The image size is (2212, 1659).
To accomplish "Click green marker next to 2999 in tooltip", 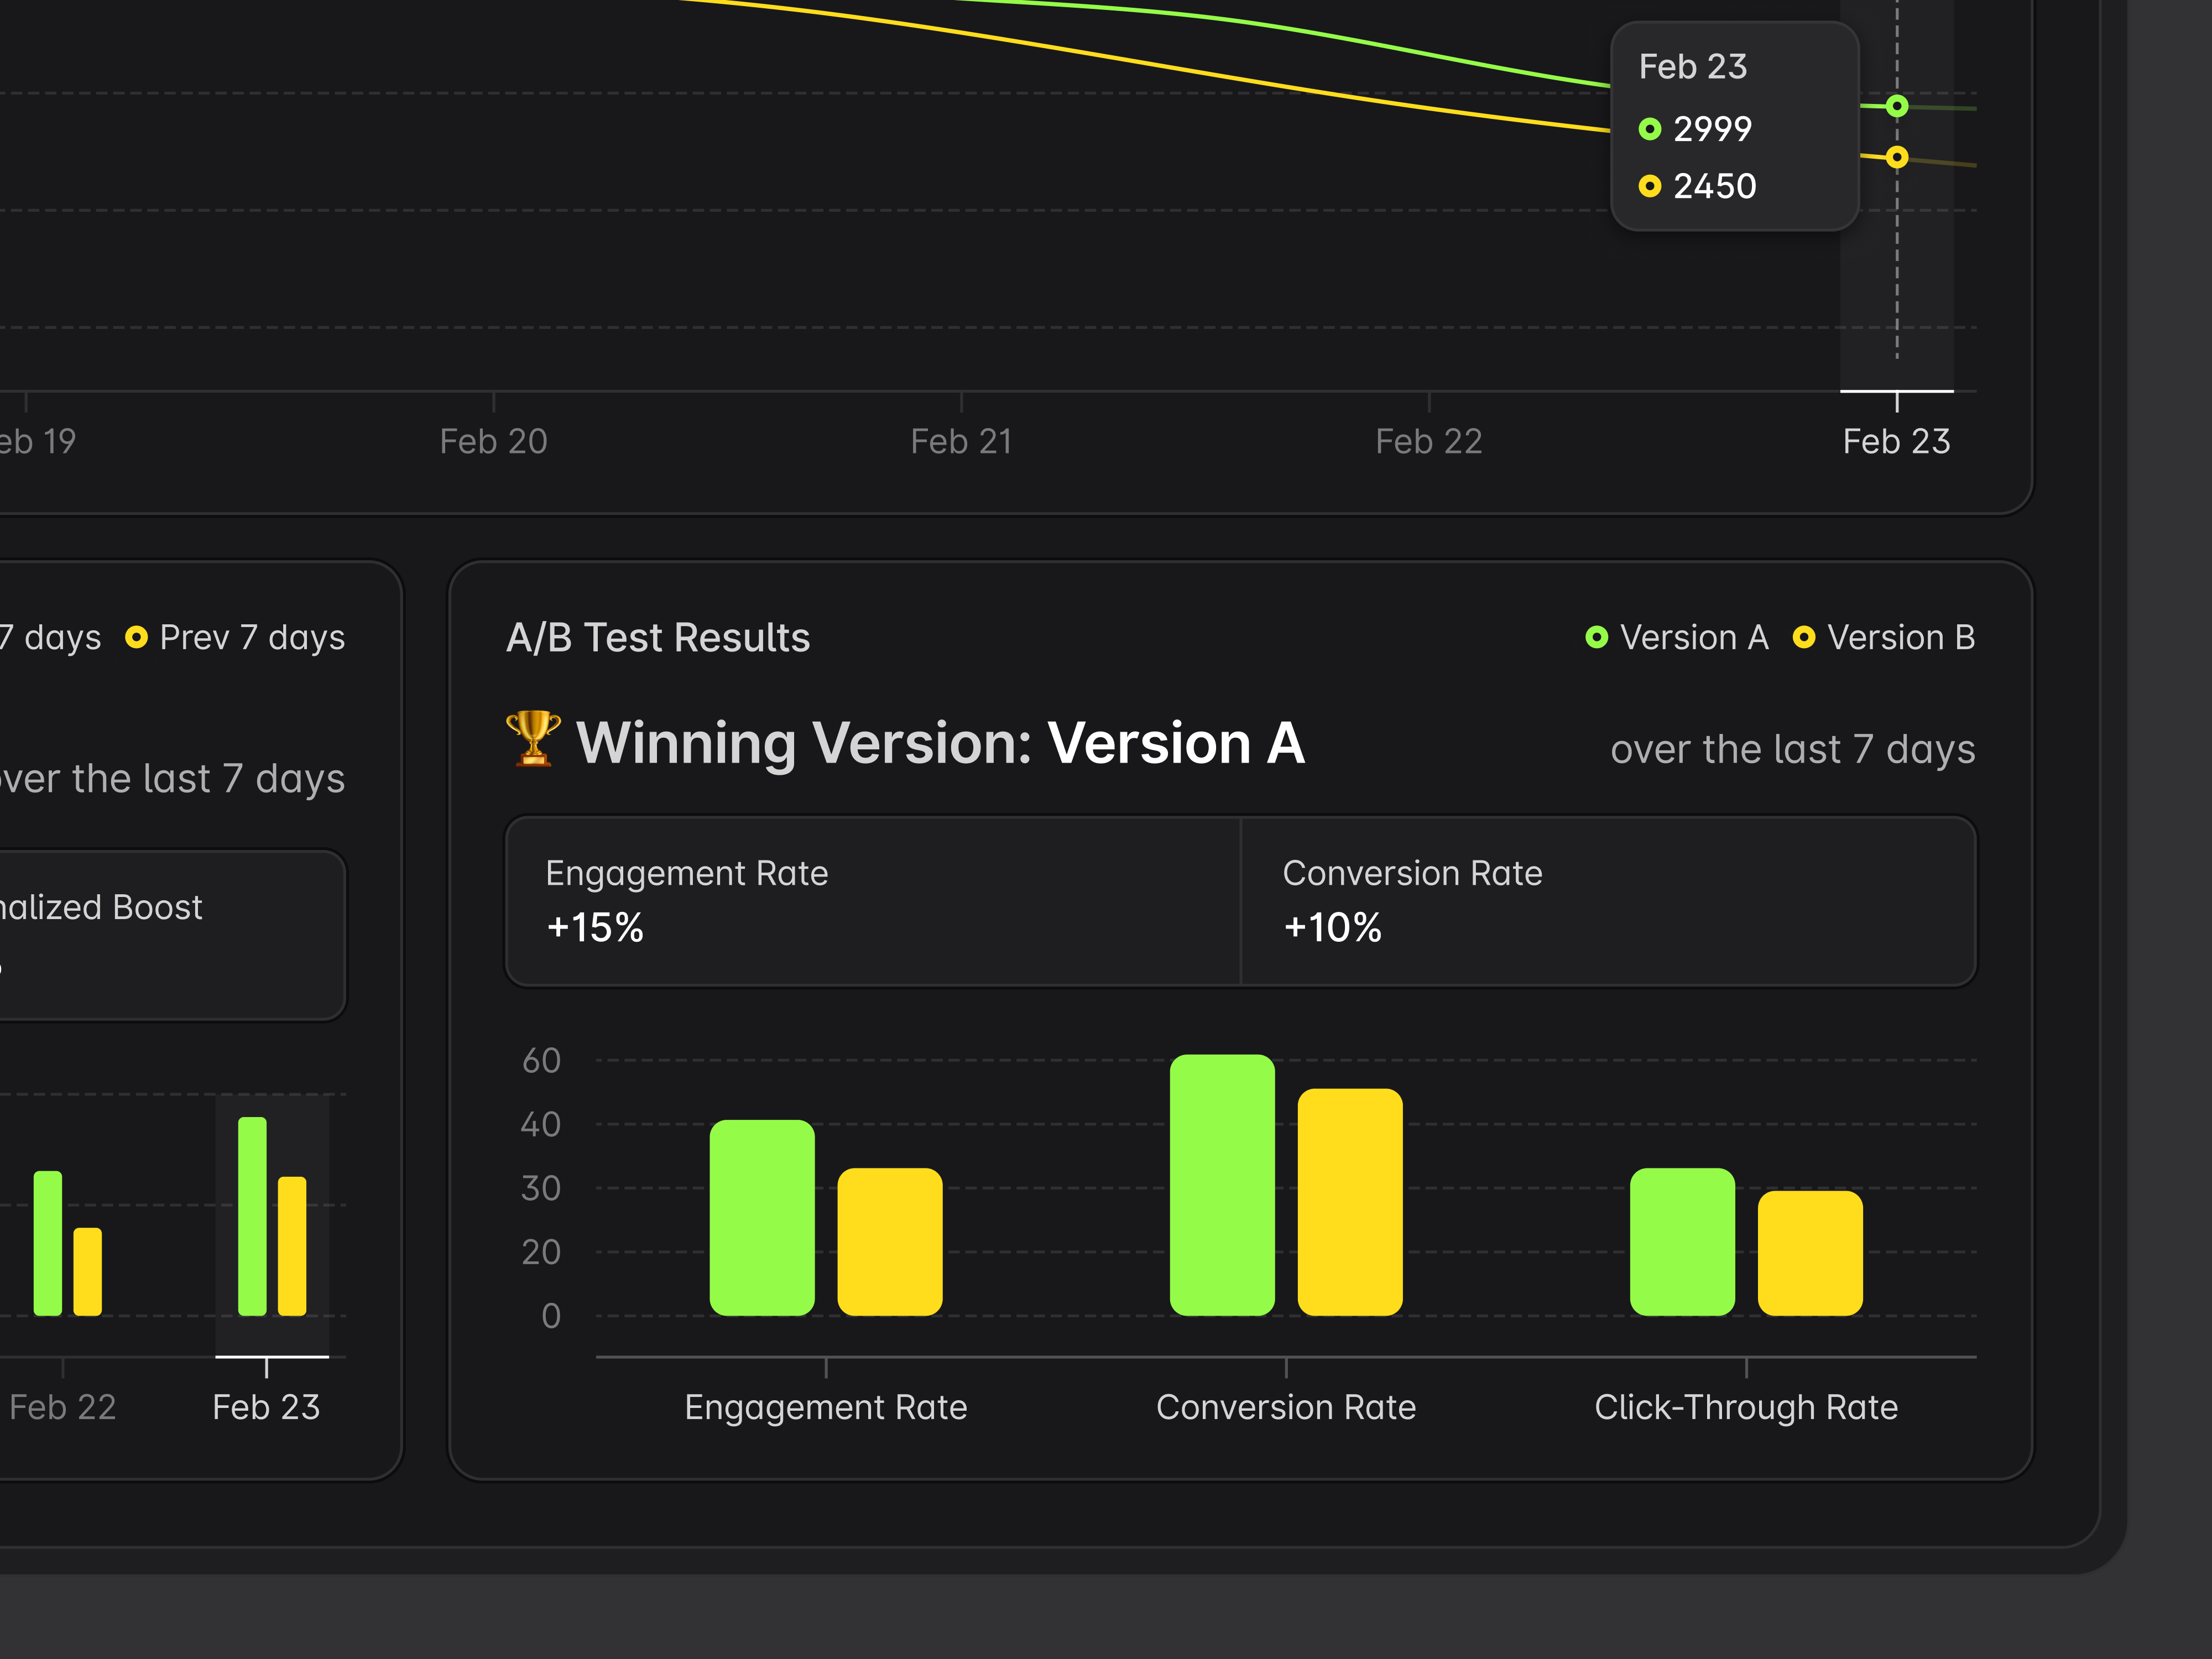I will (1650, 129).
